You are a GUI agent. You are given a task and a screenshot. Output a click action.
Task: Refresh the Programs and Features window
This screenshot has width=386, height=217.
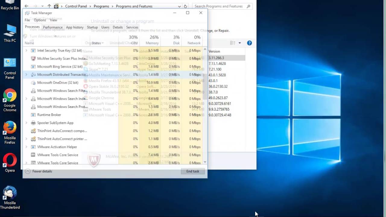click(185, 6)
